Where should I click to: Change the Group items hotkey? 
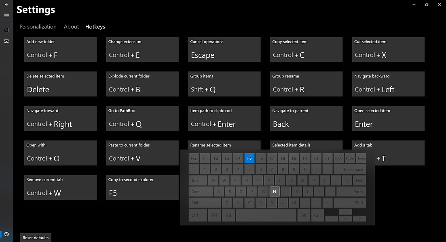tap(224, 84)
